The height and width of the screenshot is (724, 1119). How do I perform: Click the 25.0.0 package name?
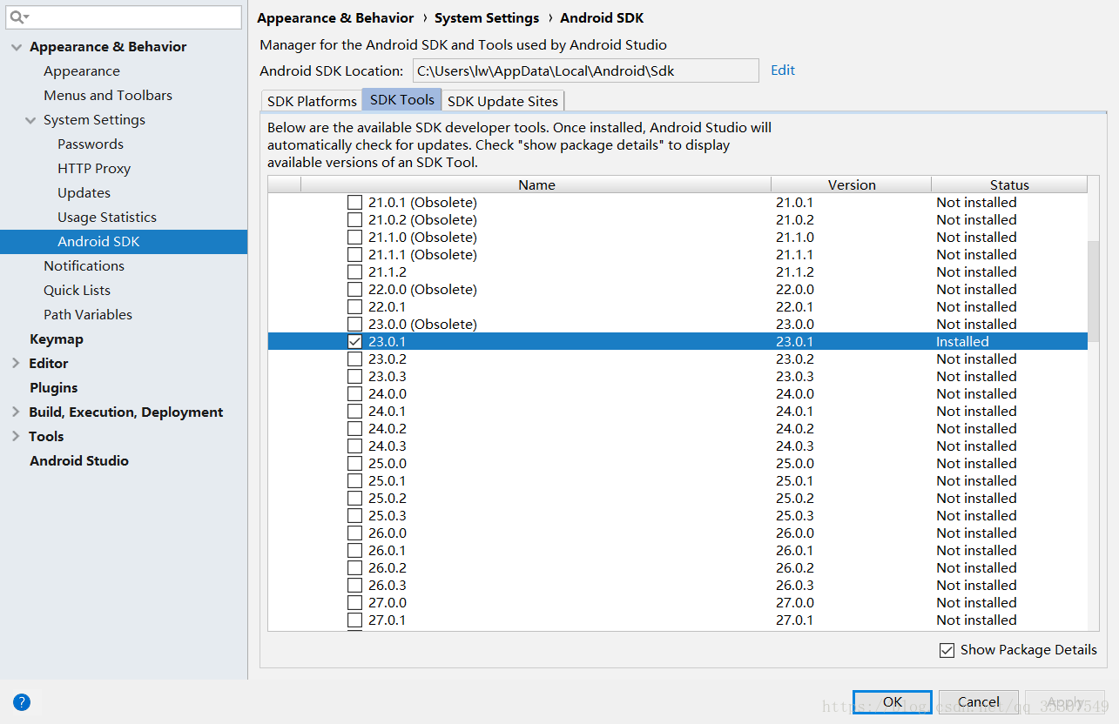(x=388, y=463)
